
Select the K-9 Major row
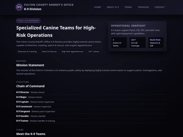pos(91,97)
